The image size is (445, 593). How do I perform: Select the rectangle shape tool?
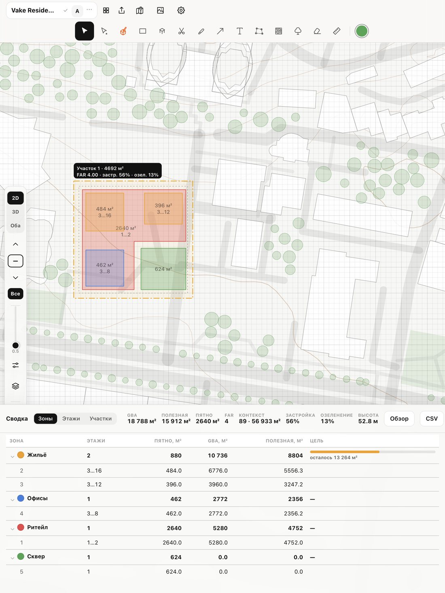[x=142, y=31]
